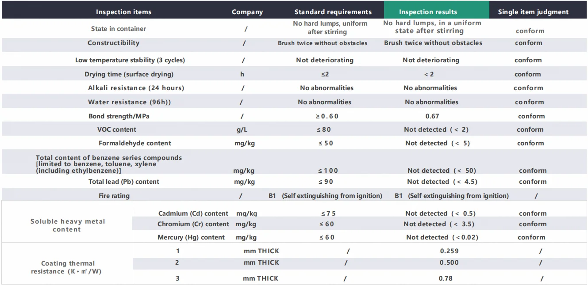Click the Drying time requirement ≤2
This screenshot has height=285, width=588.
[325, 74]
